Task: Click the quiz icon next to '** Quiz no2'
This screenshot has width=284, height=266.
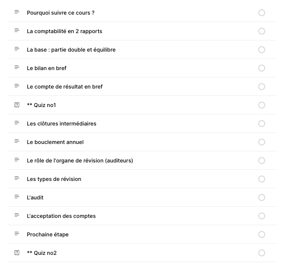Action: point(17,253)
